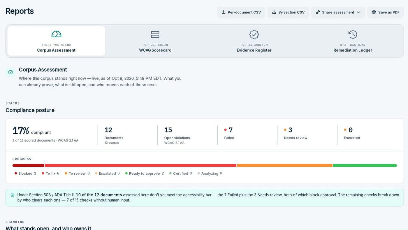The width and height of the screenshot is (408, 230).
Task: Click the '10 of the 12 documents' bold text
Action: (x=99, y=195)
